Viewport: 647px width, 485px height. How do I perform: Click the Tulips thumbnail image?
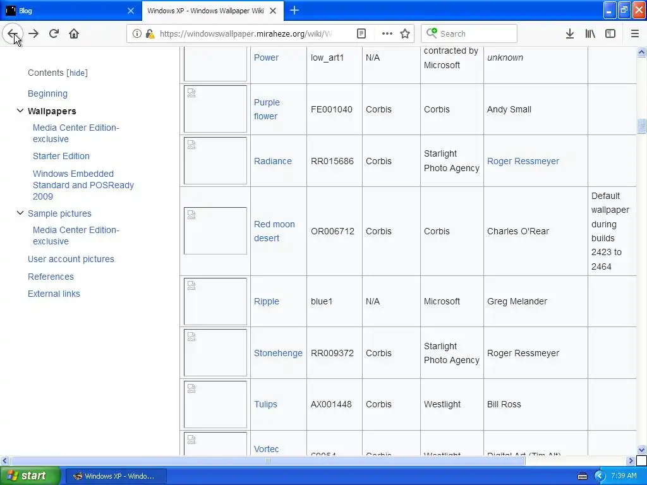(x=215, y=404)
